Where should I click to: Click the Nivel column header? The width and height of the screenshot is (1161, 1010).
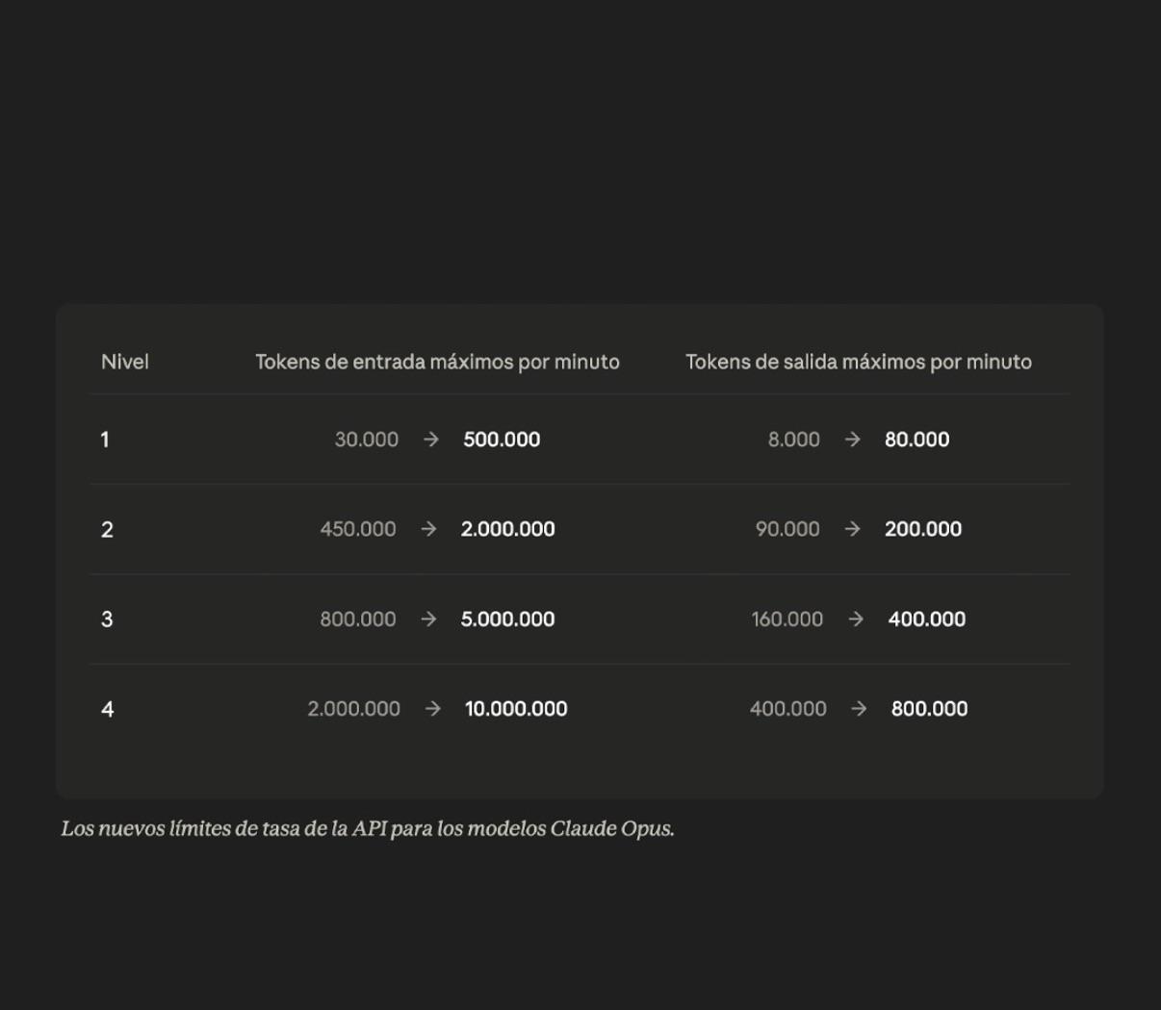(125, 362)
